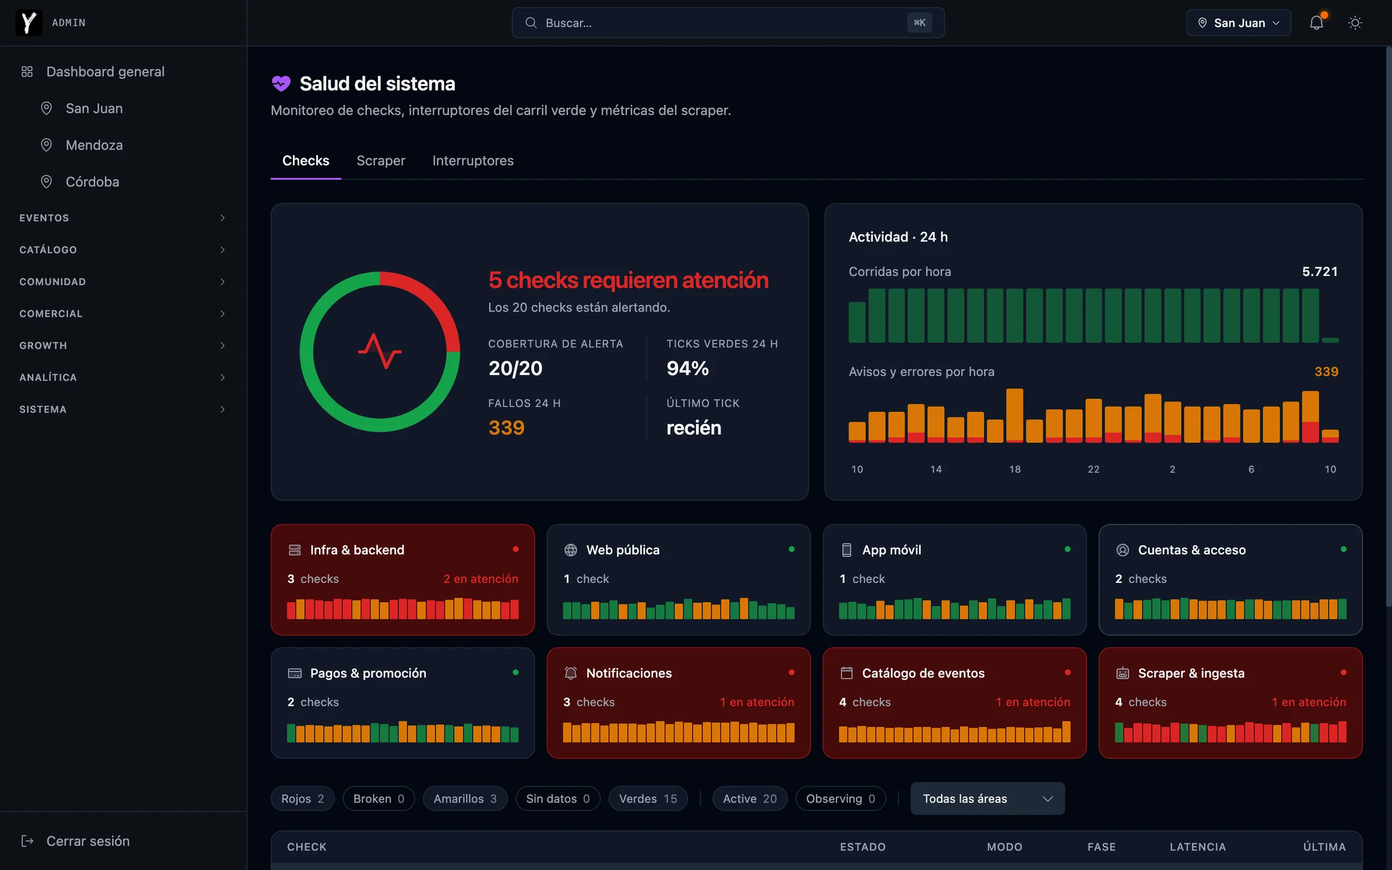This screenshot has width=1392, height=870.
Task: Click the card icon on Pagos & promoción
Action: click(295, 673)
